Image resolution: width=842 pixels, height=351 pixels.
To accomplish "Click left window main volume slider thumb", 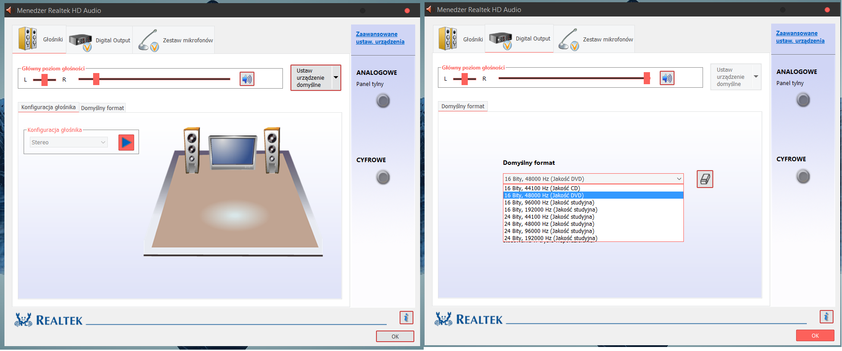I will pyautogui.click(x=96, y=79).
